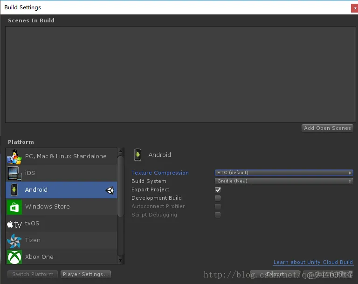358x284 pixels.
Task: Open the Learn about Unity Cloud Build link
Action: coord(313,262)
